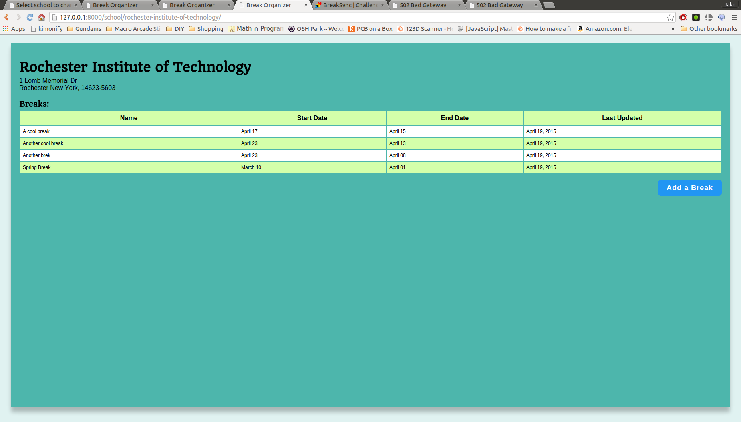Open the How to make a fr bookmark

[x=545, y=29]
